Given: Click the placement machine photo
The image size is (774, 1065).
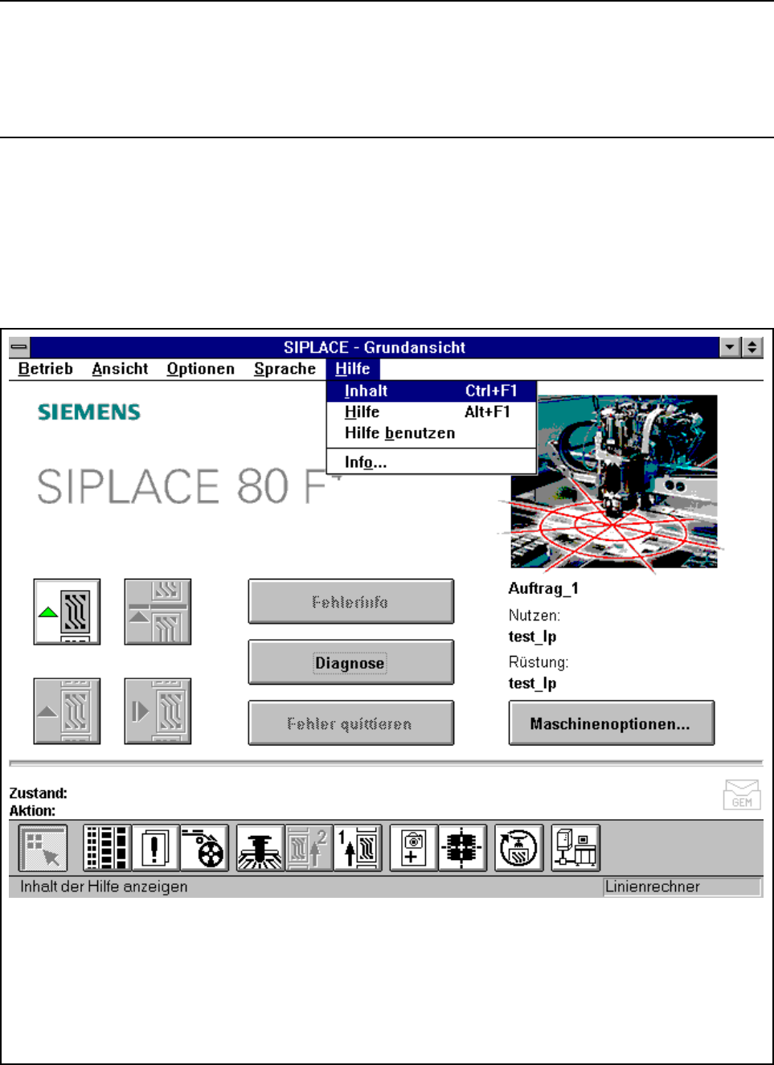Looking at the screenshot, I should pos(614,481).
